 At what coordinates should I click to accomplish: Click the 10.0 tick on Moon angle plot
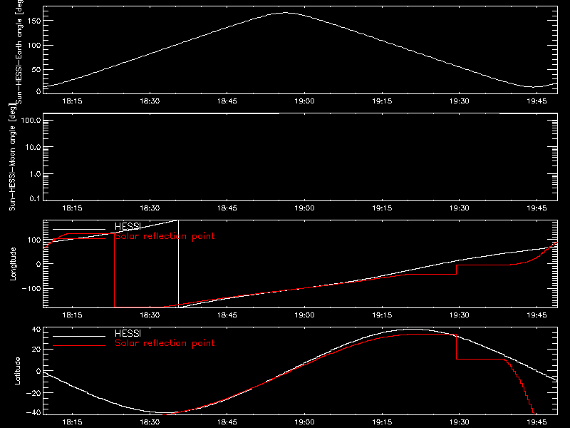(33, 148)
